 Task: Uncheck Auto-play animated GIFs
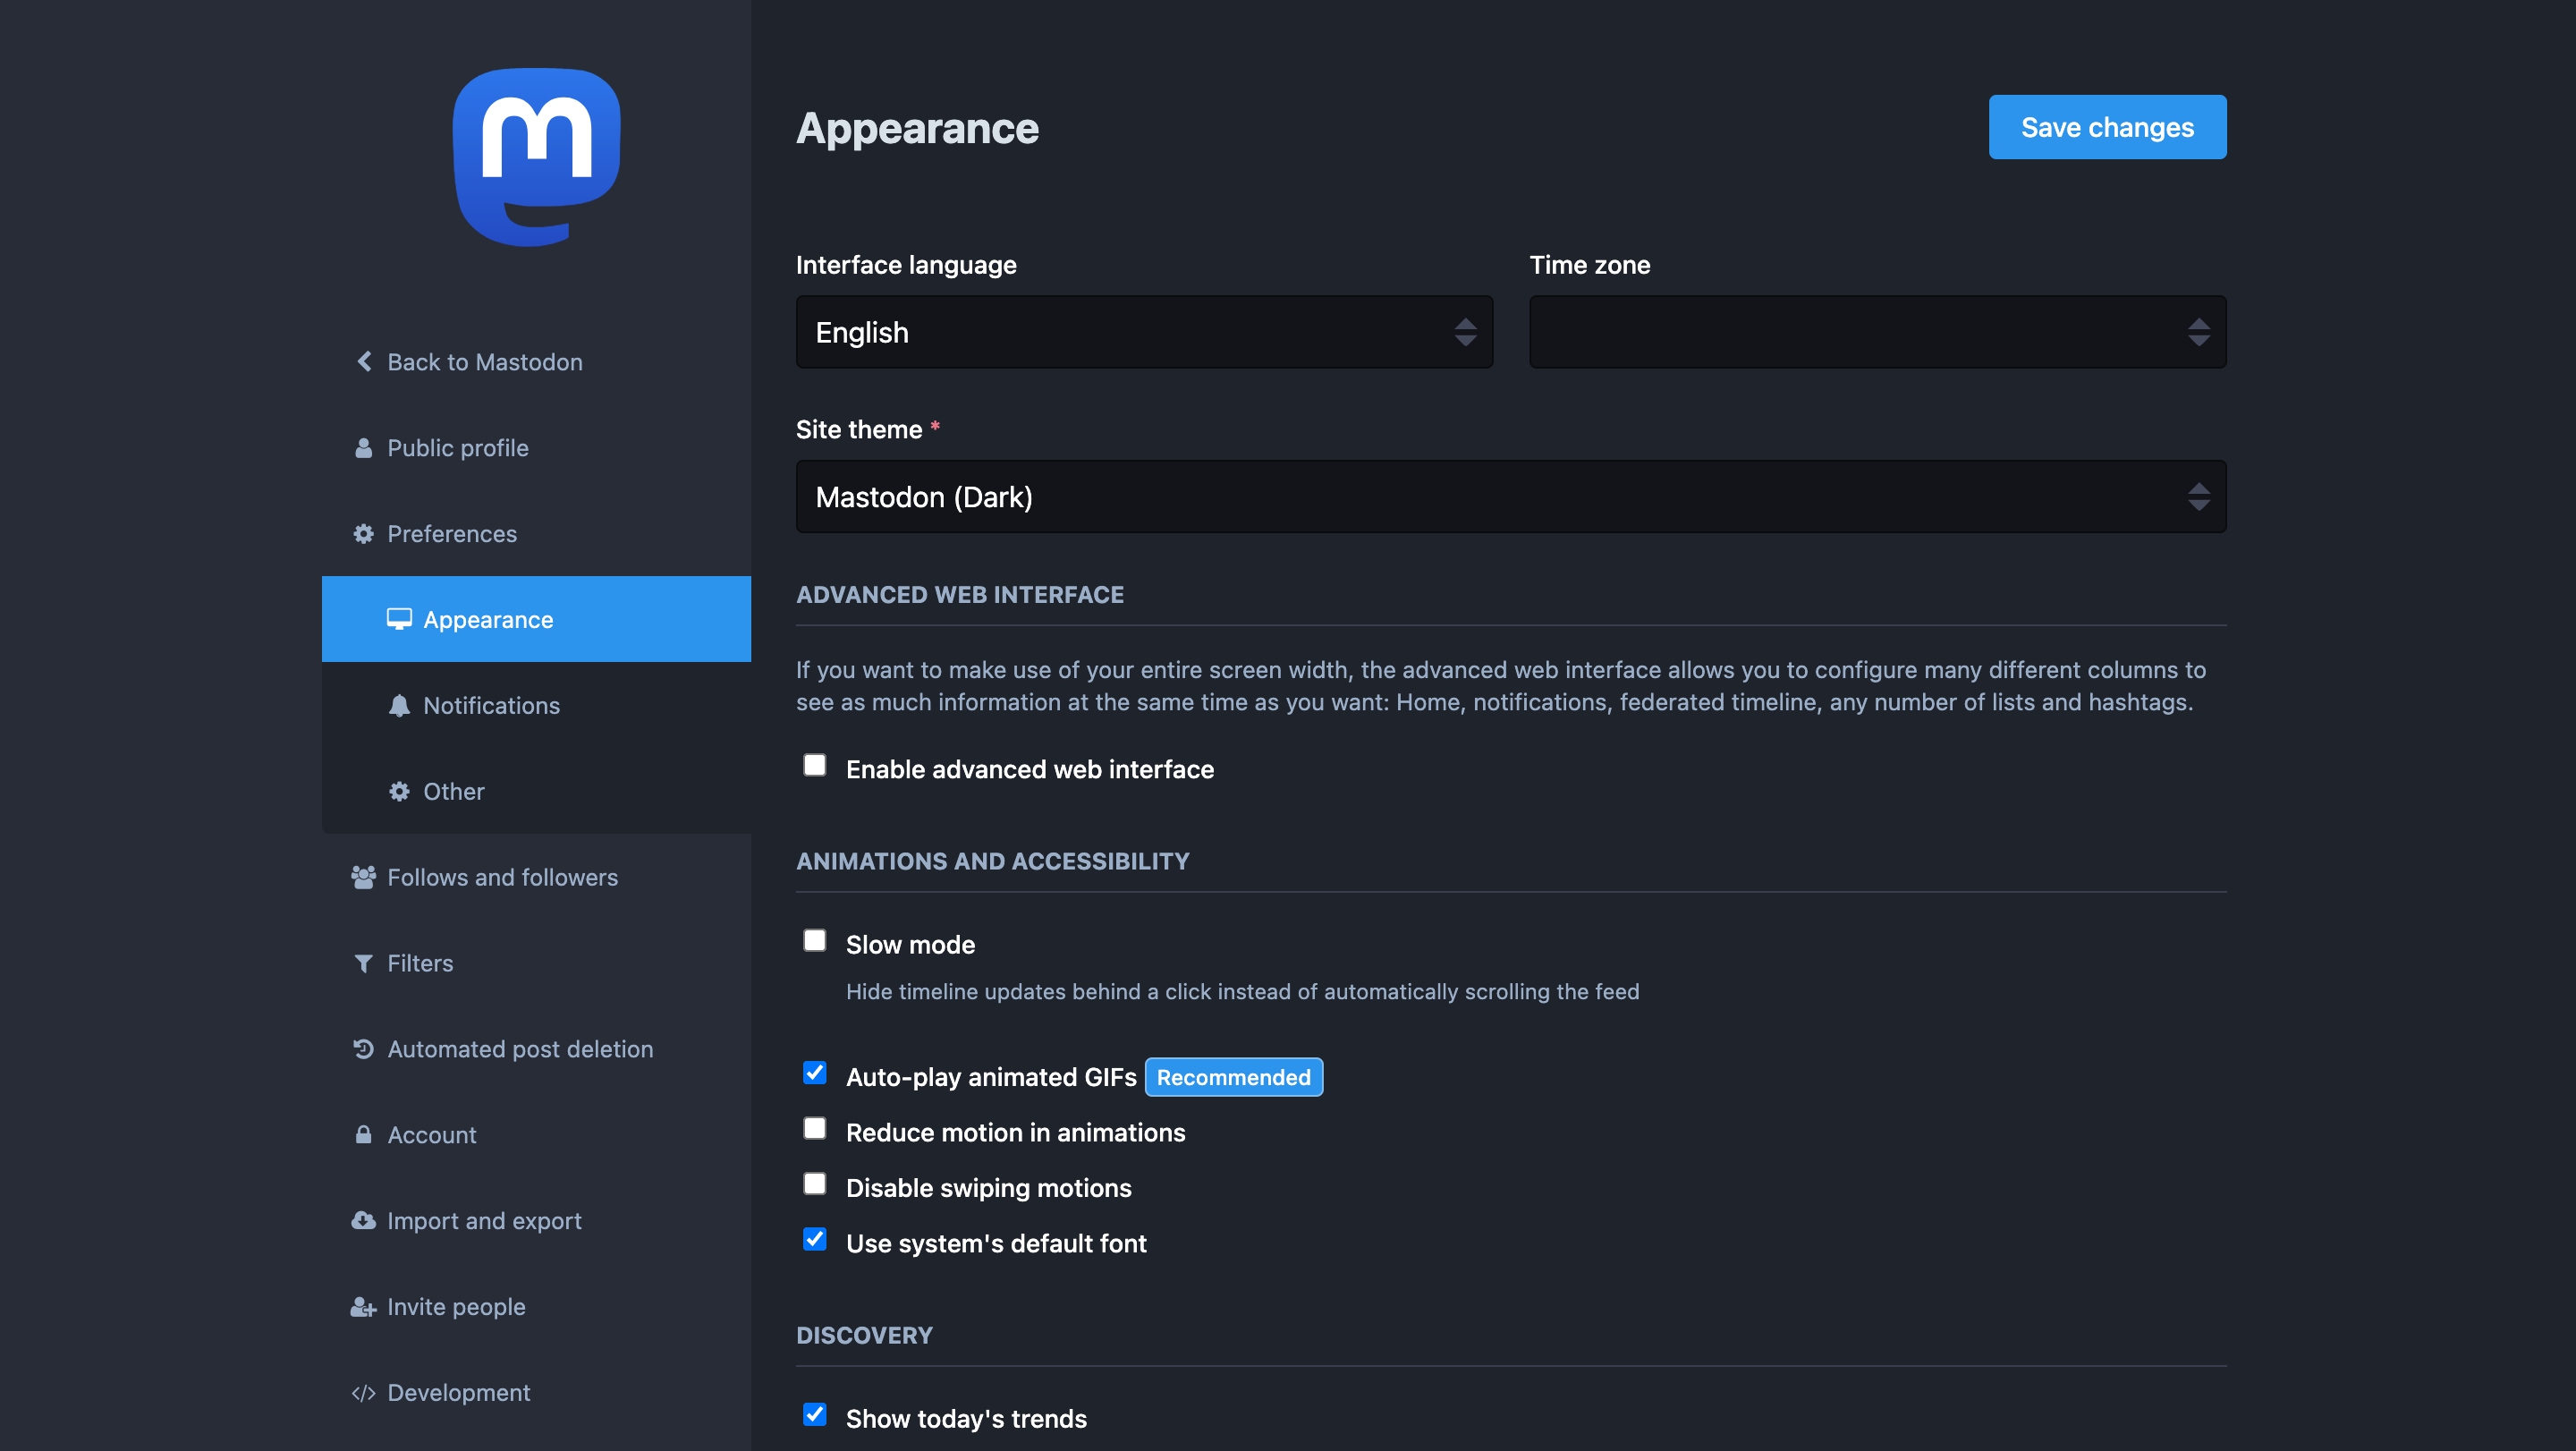(x=815, y=1073)
